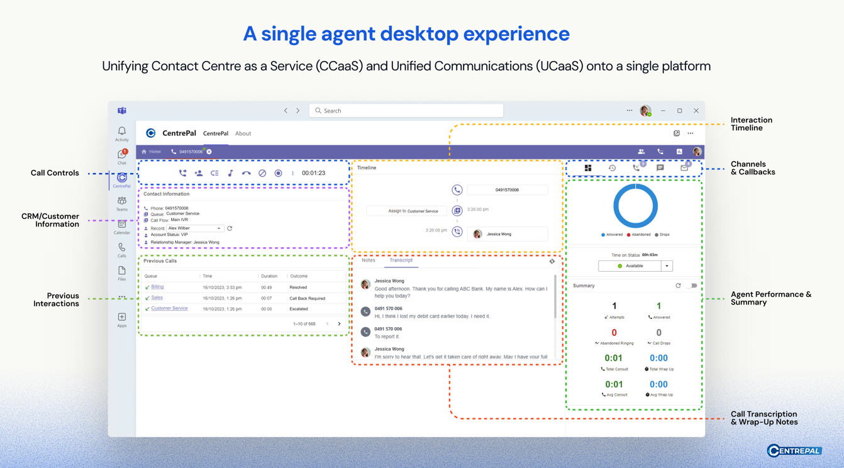Open the Record dropdown showing Alex Wilber
This screenshot has width=844, height=468.
click(194, 228)
